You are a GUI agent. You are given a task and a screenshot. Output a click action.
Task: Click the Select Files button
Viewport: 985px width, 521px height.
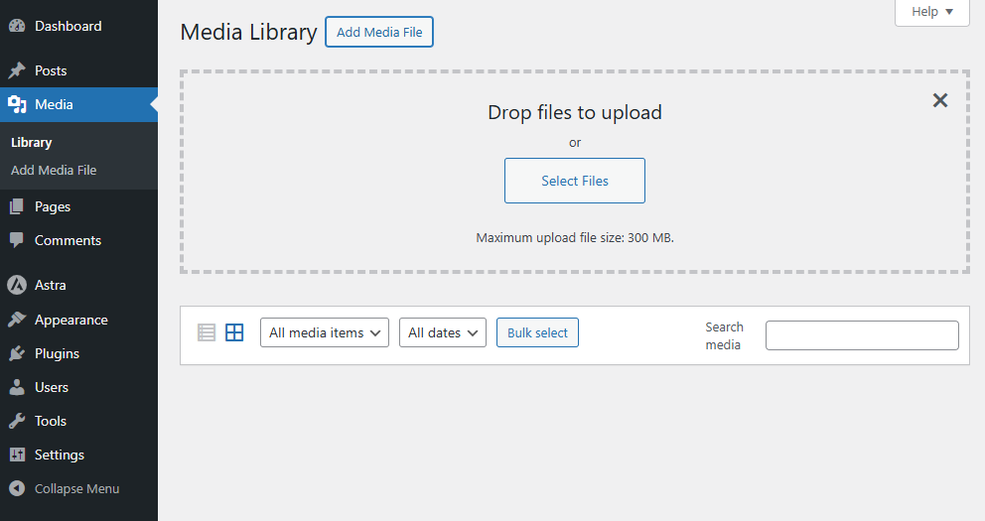(575, 181)
